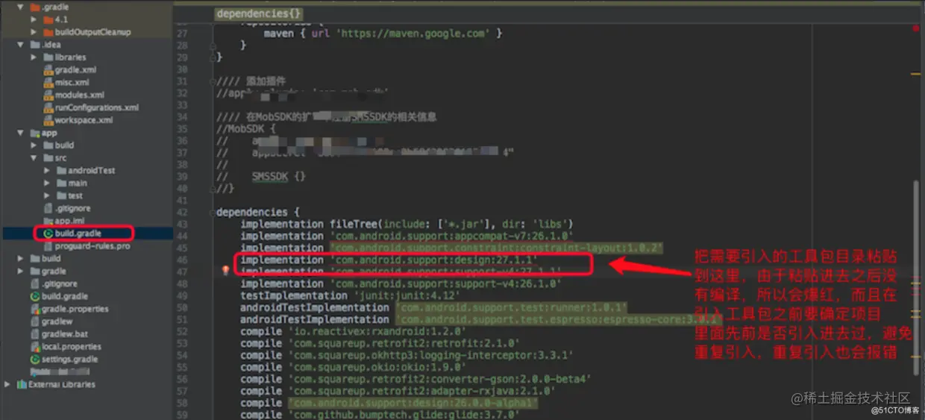Click the appcompat-v7:26.1.0 dependency line
Image resolution: width=925 pixels, height=420 pixels.
[407, 236]
